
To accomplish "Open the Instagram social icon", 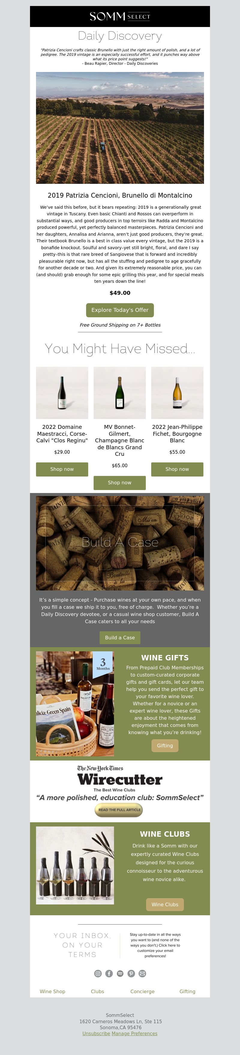I will click(98, 973).
